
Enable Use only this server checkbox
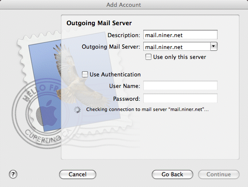[x=148, y=57]
